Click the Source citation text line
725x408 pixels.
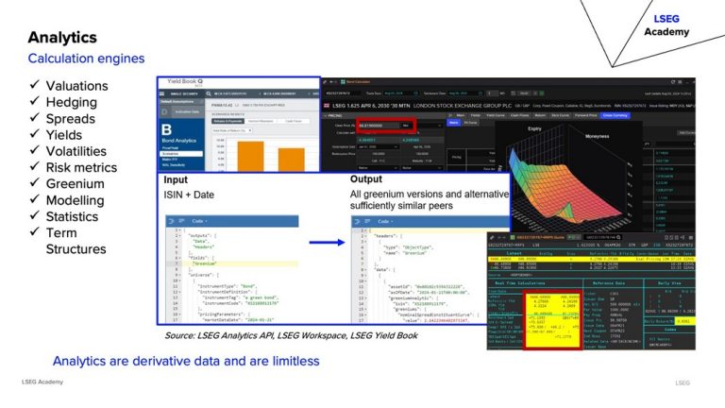[x=292, y=335]
